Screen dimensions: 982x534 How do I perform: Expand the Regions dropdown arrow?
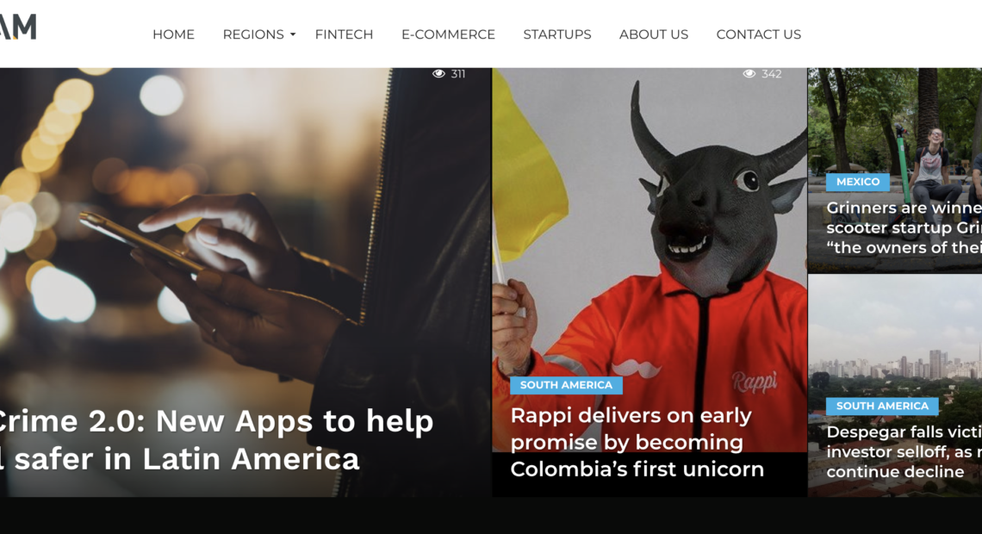[293, 35]
